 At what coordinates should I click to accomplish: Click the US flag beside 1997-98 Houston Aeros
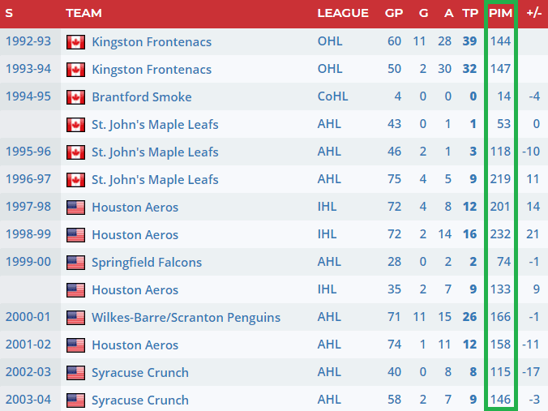pyautogui.click(x=75, y=208)
